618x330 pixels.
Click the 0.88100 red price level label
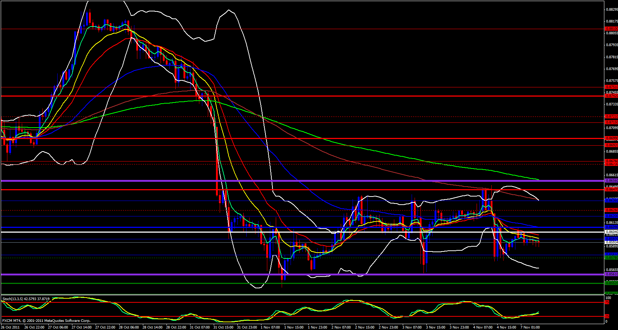(x=611, y=28)
